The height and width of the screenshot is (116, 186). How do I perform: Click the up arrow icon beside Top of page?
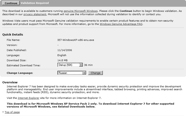3,112
